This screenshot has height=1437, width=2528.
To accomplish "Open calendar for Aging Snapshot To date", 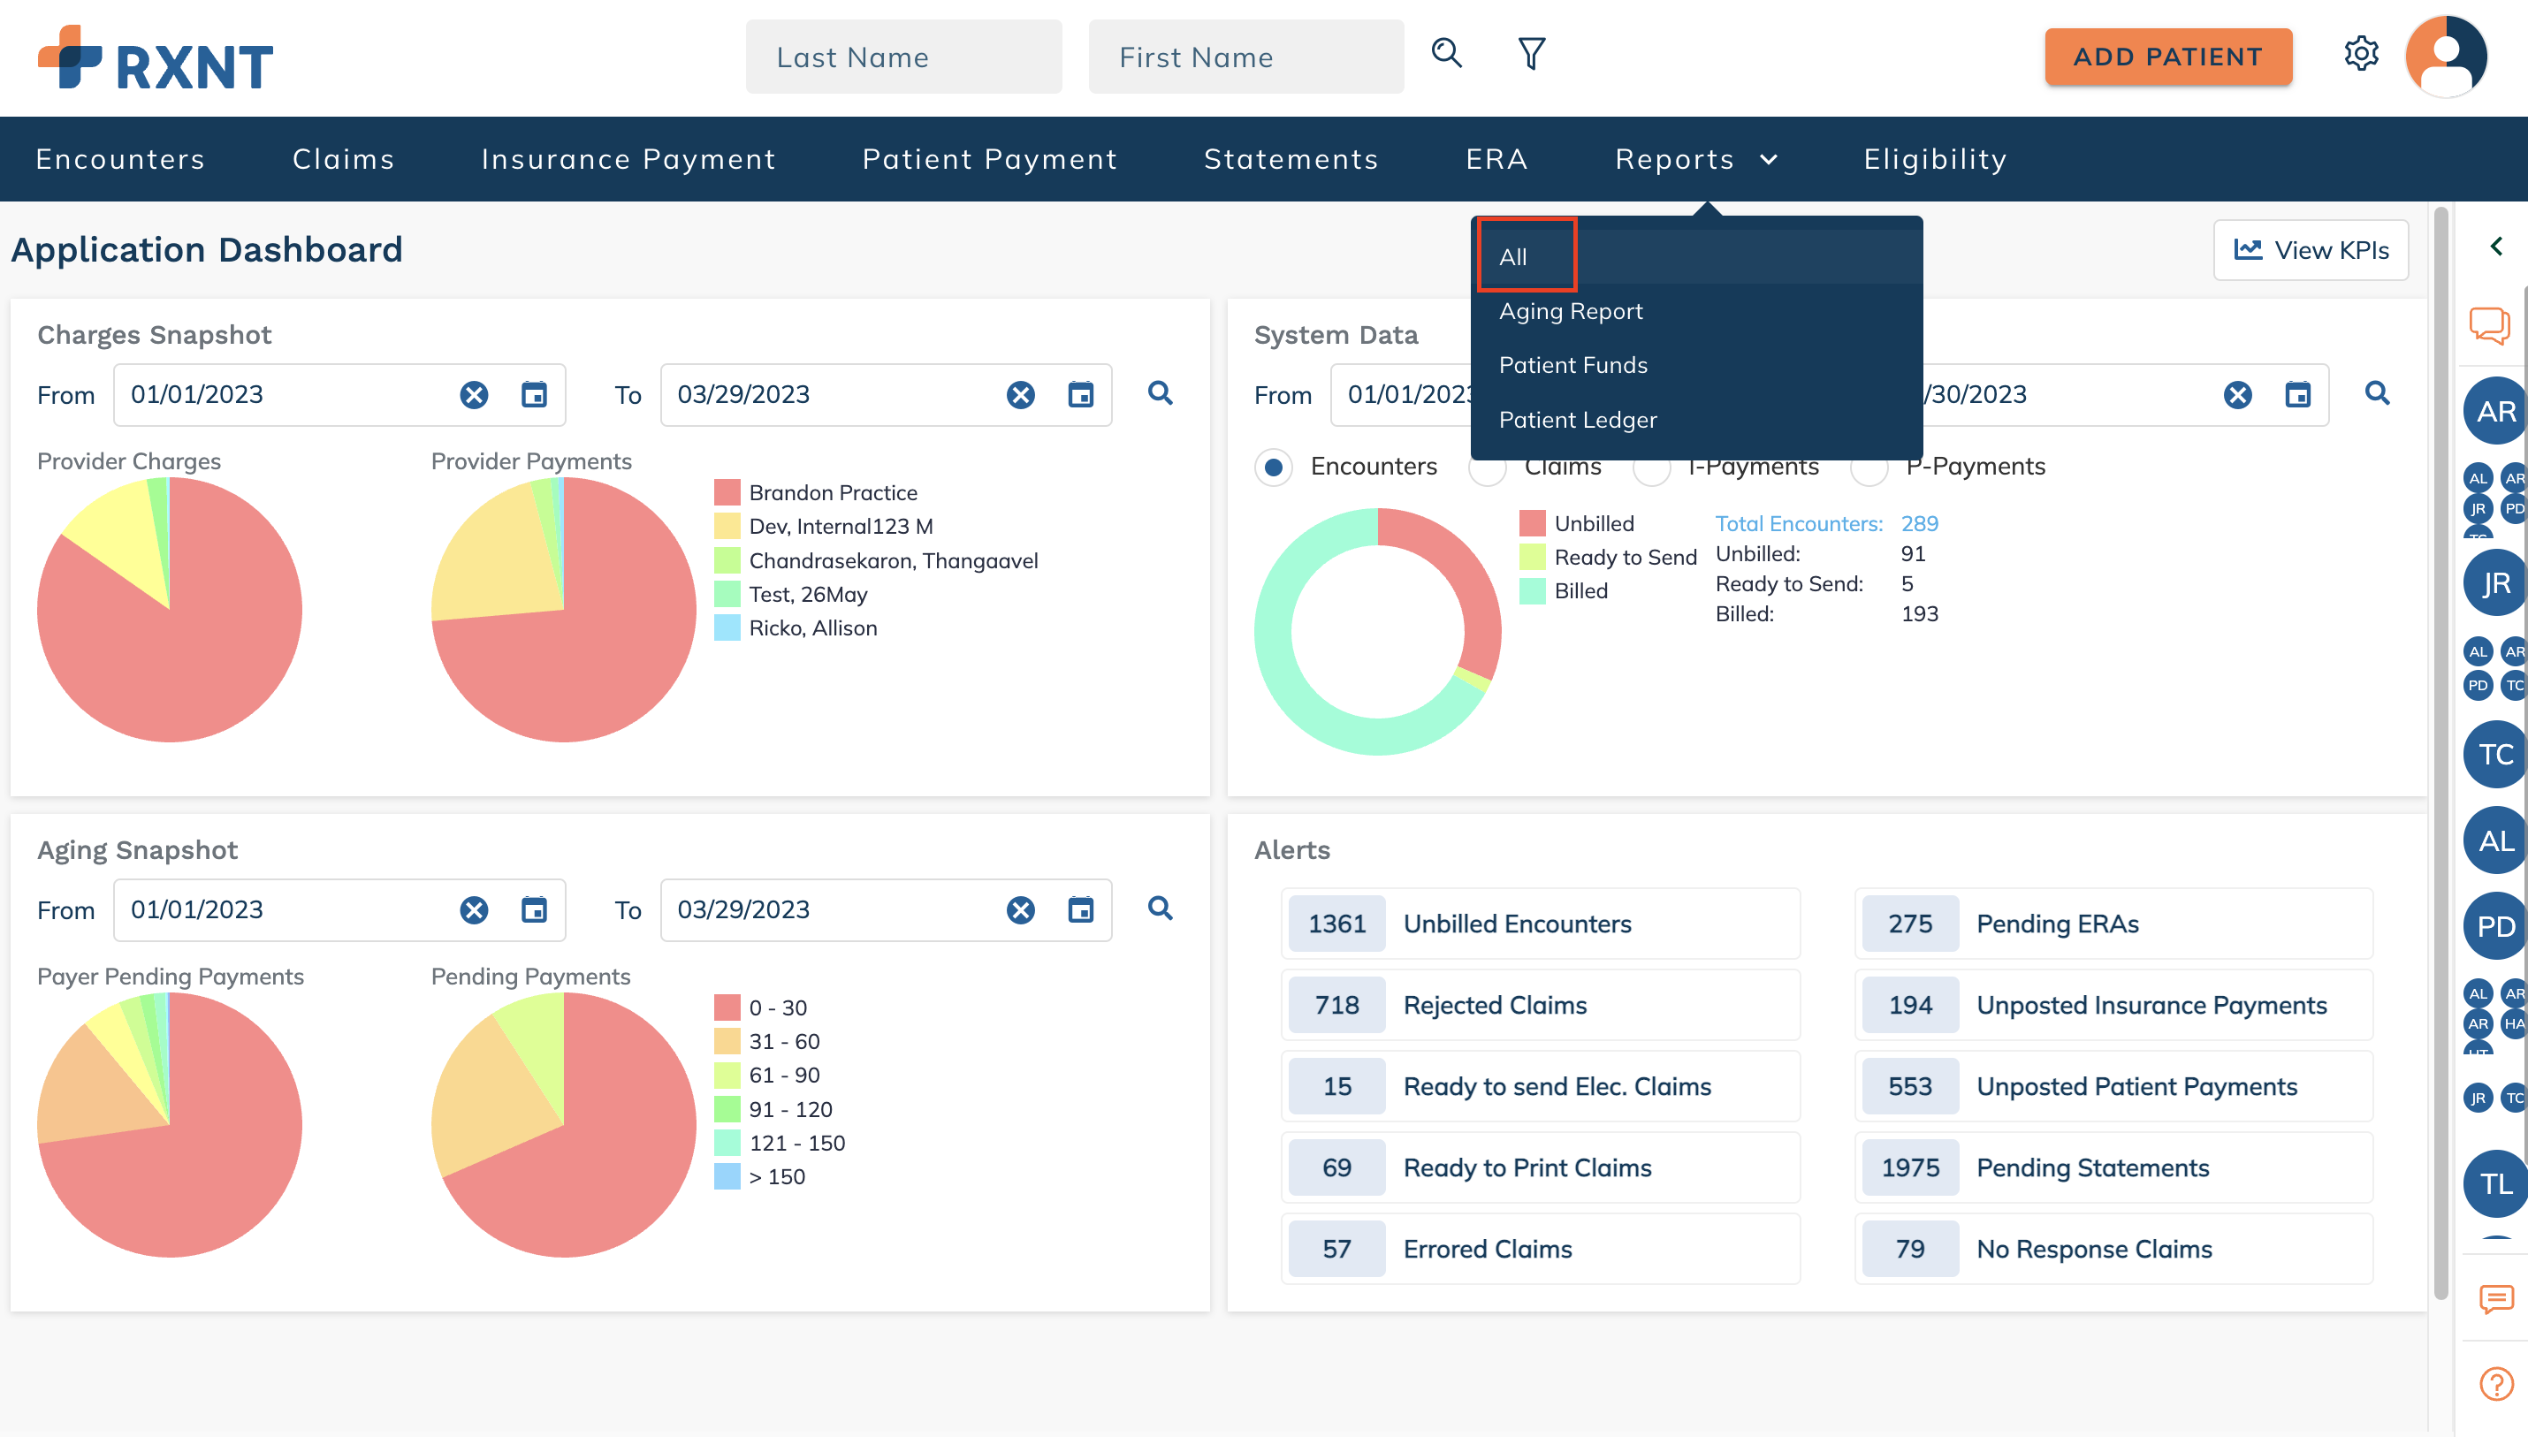I will pos(1081,910).
